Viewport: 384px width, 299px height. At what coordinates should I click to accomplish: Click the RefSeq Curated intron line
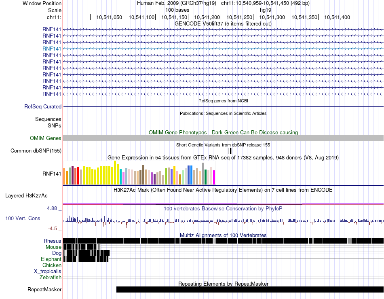coord(223,106)
